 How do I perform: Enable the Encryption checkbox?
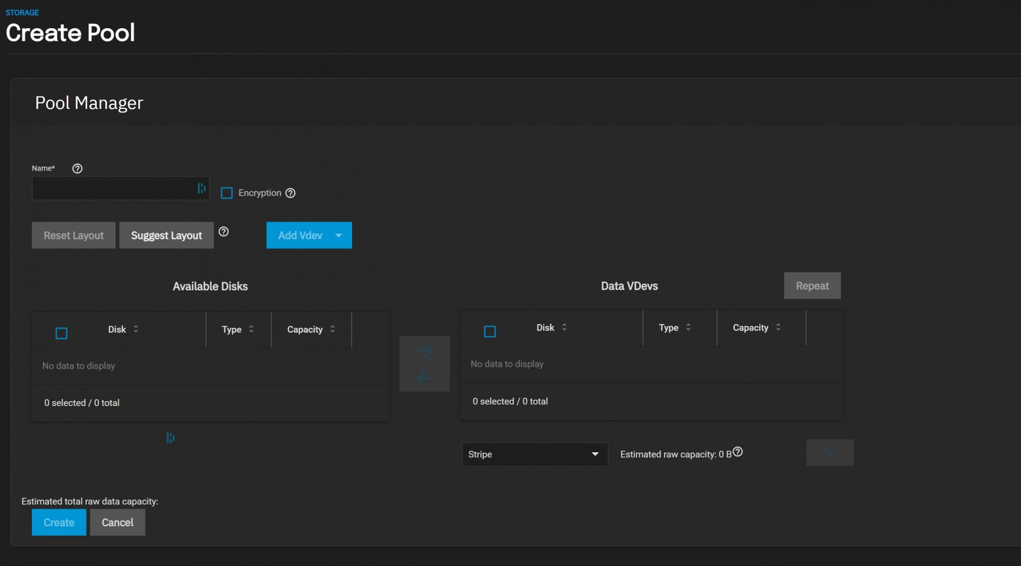[227, 193]
